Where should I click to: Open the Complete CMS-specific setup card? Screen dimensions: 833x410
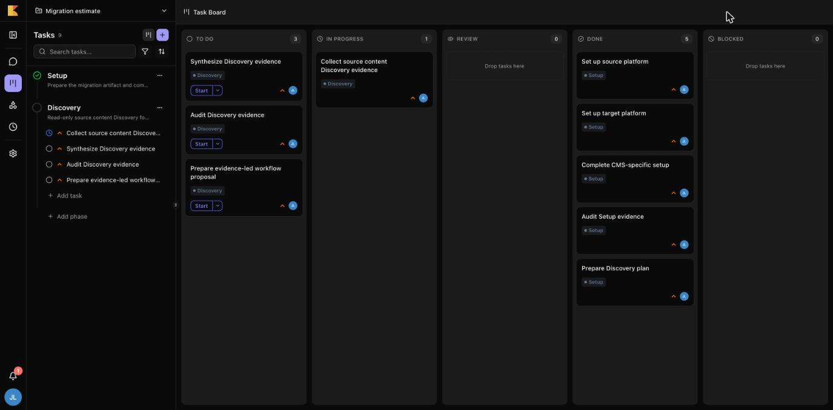(x=635, y=179)
